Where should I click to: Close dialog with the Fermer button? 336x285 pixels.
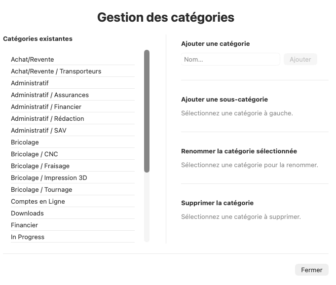coord(311,270)
